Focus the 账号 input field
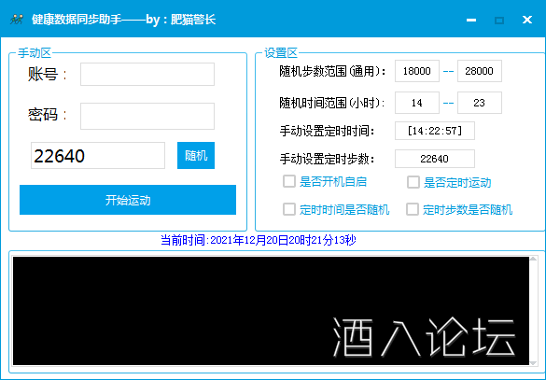Screen dimensions: 546x380 coord(147,74)
